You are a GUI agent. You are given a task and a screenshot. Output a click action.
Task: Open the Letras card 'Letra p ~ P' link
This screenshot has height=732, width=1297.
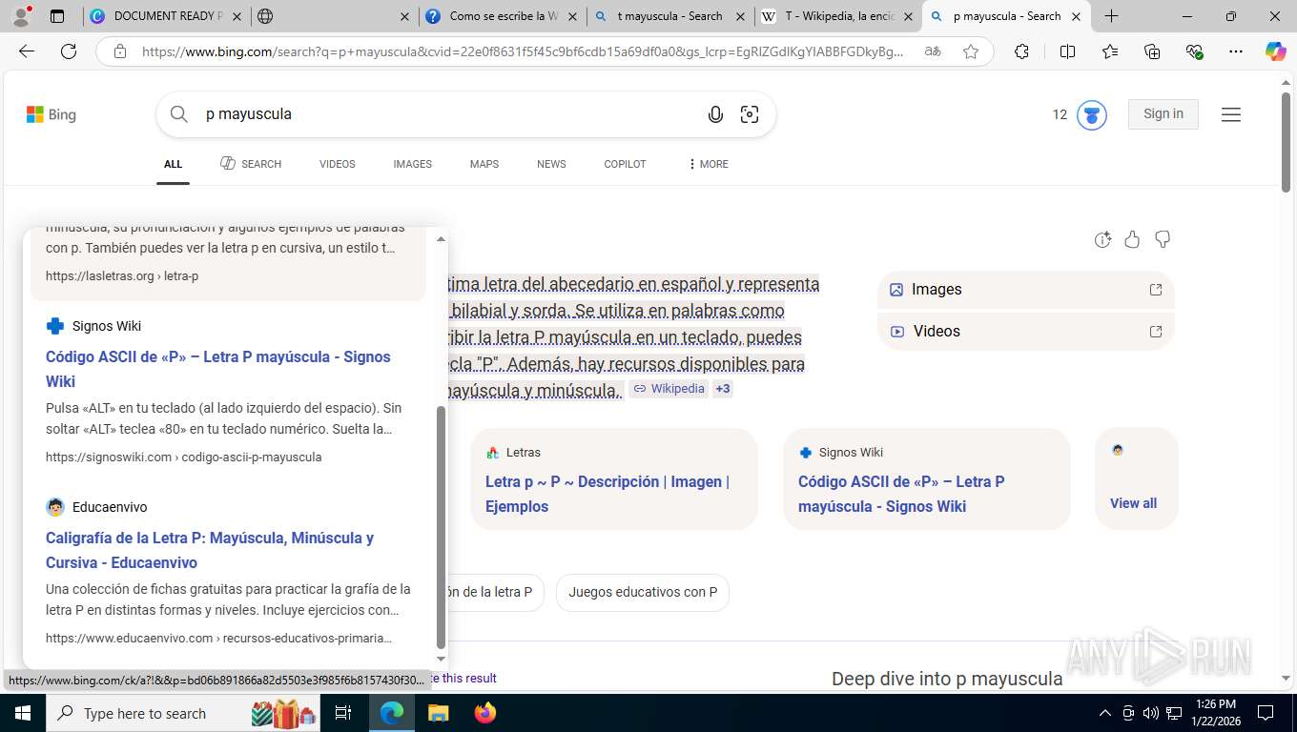607,494
